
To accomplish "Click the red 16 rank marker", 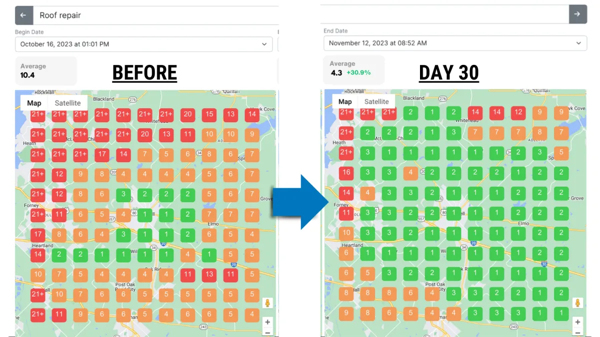I will 345,173.
